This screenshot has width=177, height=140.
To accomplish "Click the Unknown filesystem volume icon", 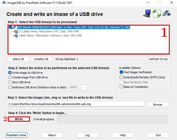I will tap(16, 36).
